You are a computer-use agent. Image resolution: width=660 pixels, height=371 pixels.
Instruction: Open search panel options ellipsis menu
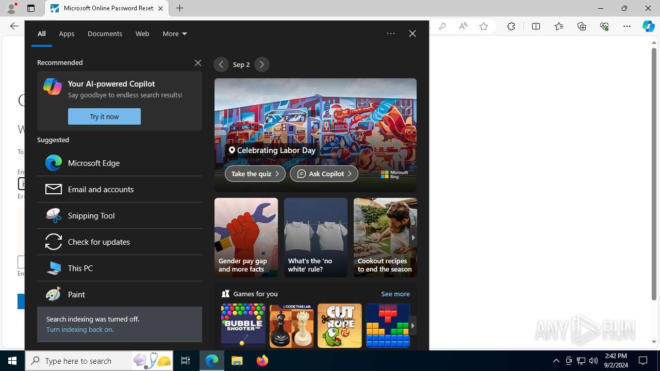(391, 33)
